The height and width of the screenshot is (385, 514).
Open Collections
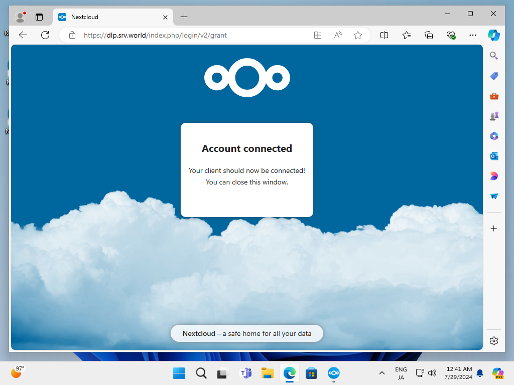[429, 35]
